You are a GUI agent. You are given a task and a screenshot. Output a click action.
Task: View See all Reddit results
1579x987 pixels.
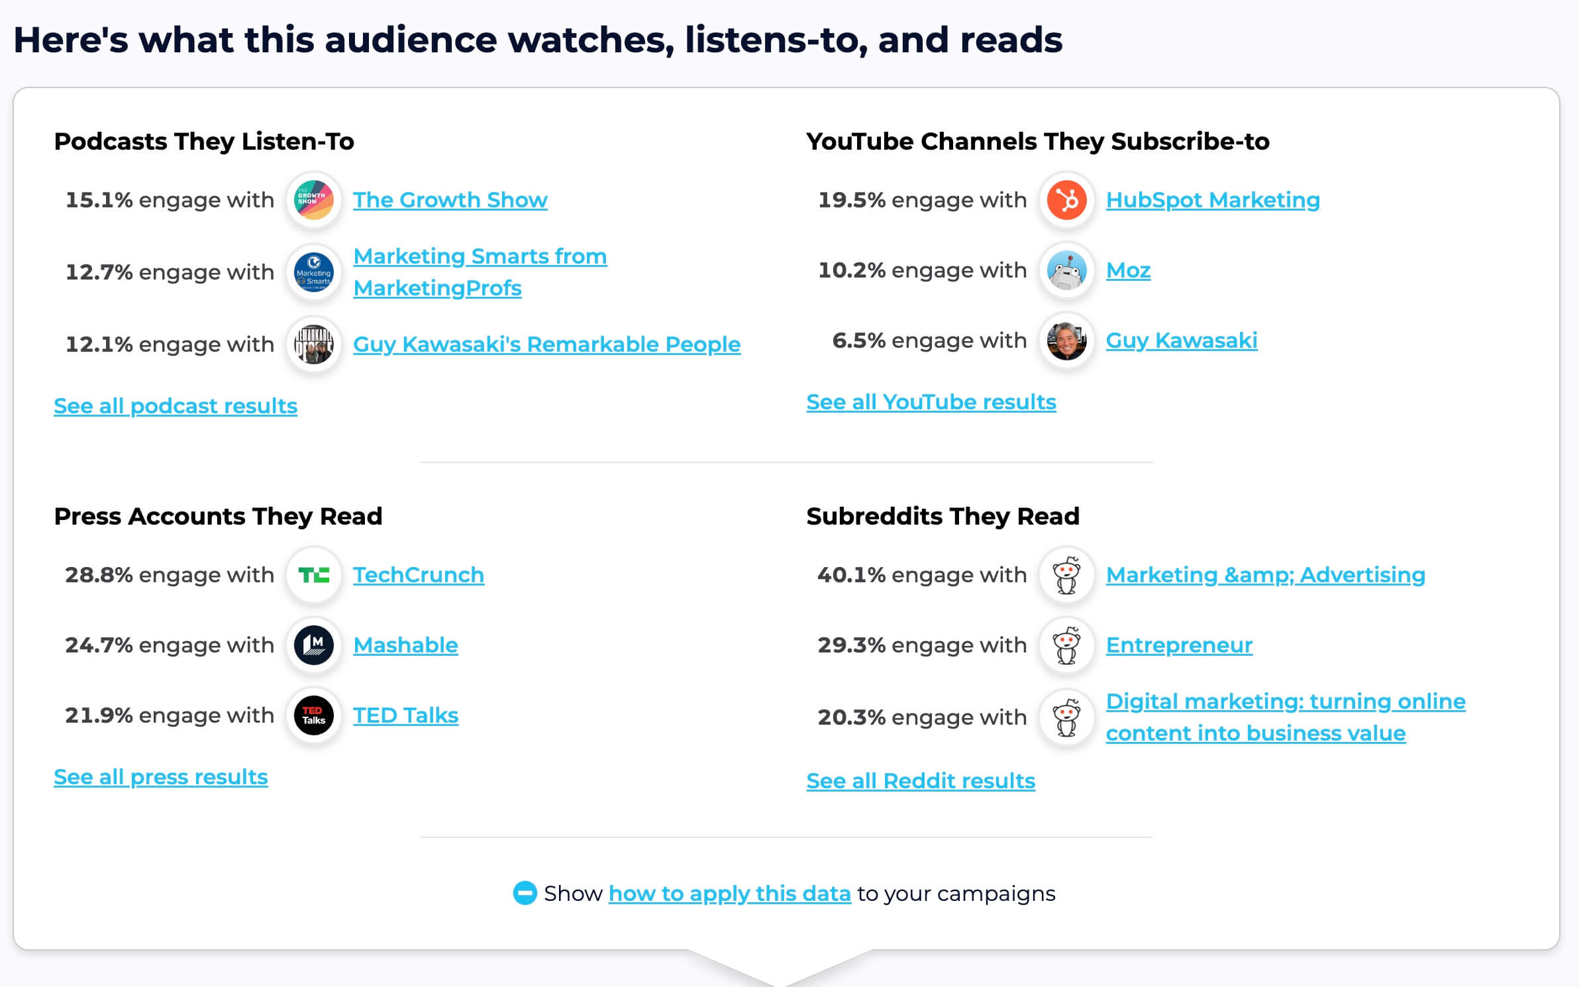[x=921, y=781]
